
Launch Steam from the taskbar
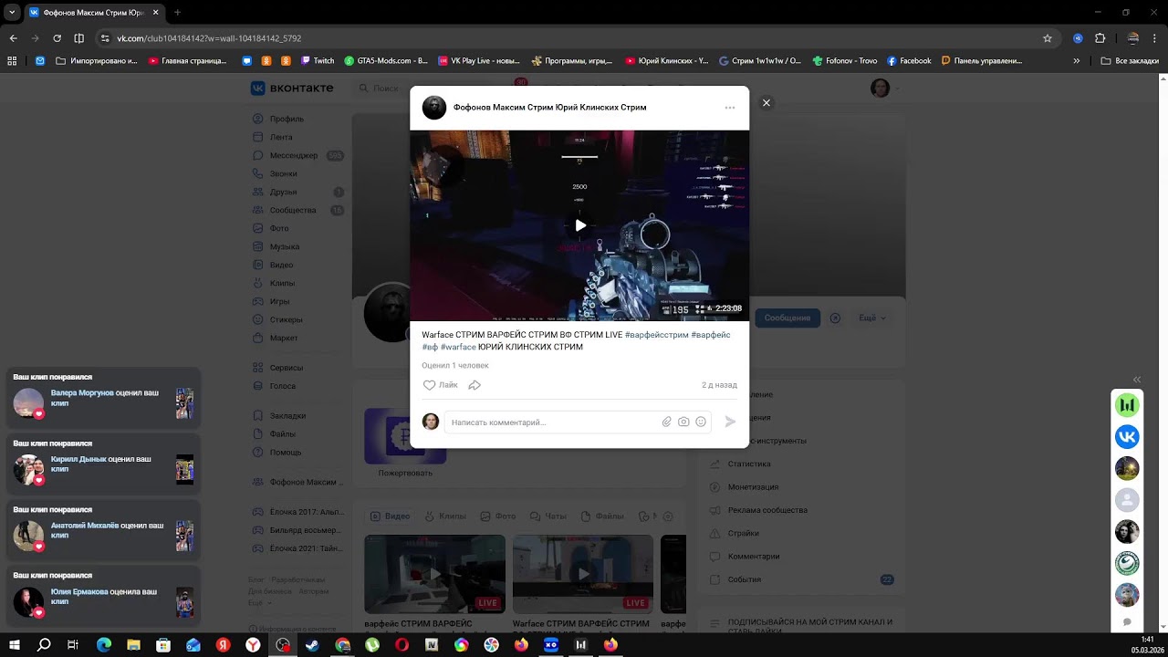pos(312,645)
